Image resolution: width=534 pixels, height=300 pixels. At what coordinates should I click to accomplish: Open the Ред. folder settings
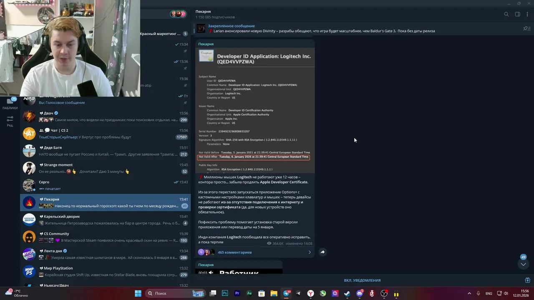click(x=10, y=121)
